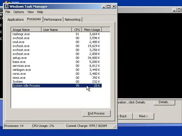Select svchost.exe using 19,624 K
The width and height of the screenshot is (182, 136).
click(x=57, y=46)
